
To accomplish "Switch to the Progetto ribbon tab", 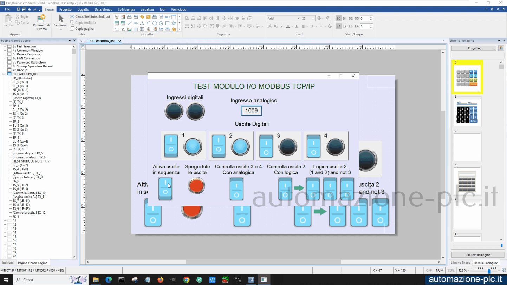I will (65, 9).
